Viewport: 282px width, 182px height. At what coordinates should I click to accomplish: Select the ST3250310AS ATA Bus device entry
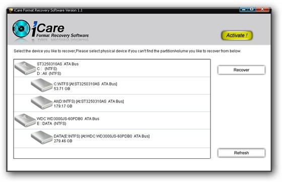(112, 68)
